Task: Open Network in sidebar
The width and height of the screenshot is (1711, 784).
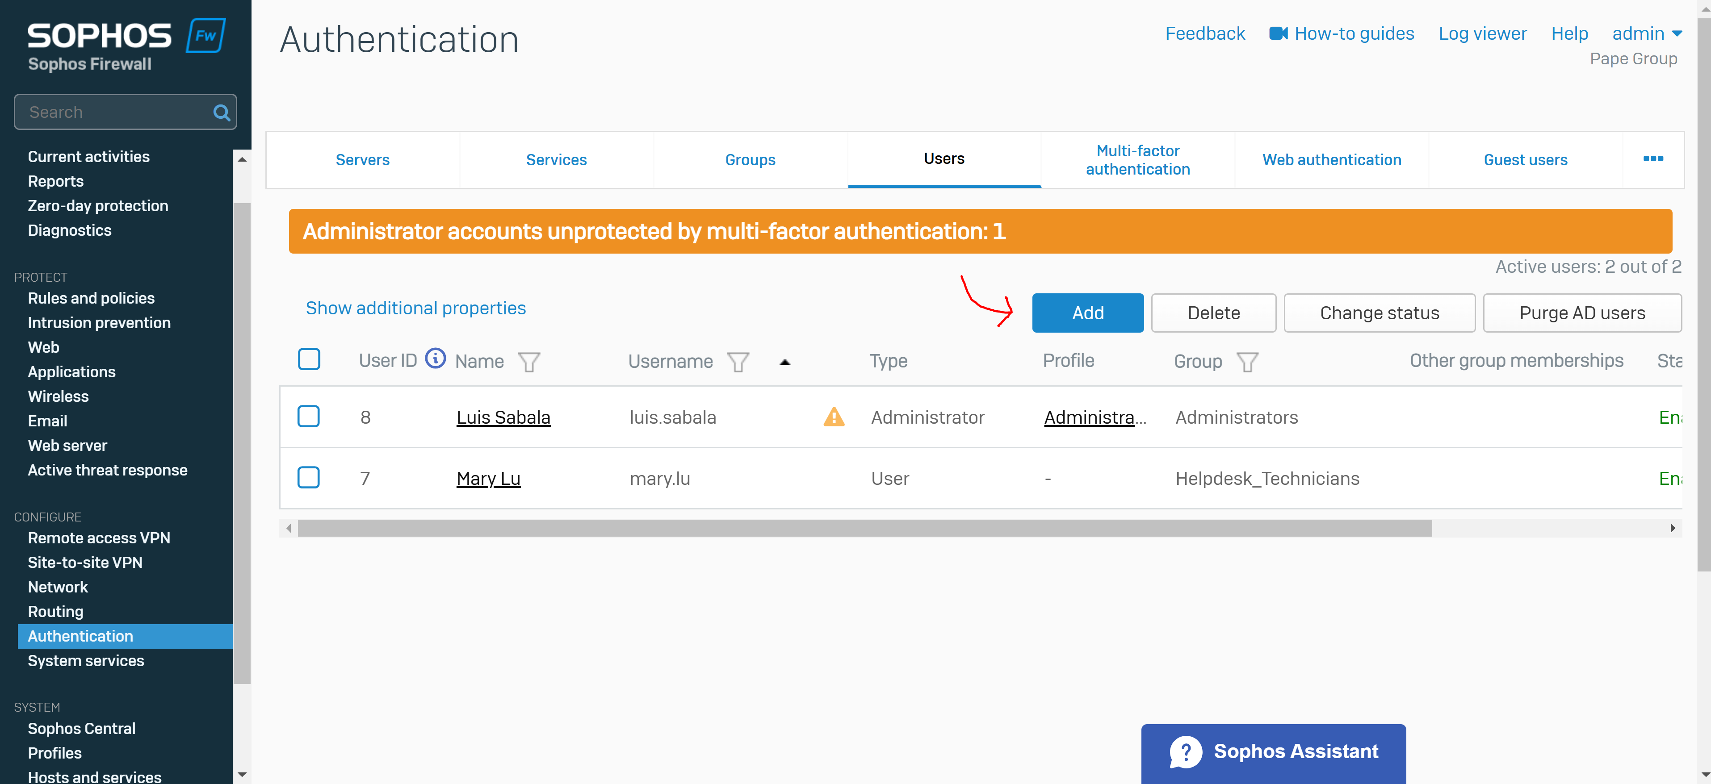Action: click(57, 587)
